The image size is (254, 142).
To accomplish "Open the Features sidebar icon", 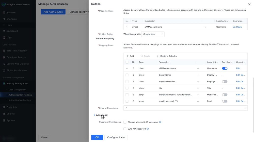I will pyautogui.click(x=4, y=12).
